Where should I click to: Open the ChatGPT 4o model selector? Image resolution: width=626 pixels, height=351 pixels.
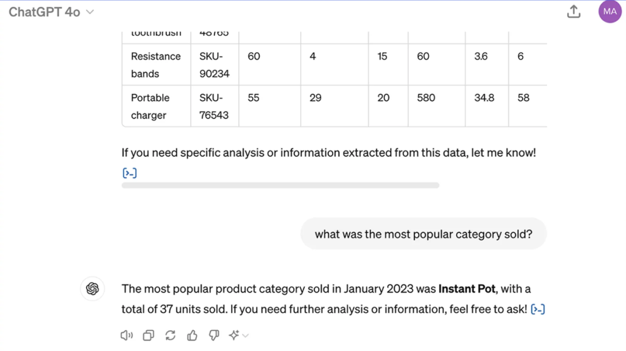coord(51,12)
